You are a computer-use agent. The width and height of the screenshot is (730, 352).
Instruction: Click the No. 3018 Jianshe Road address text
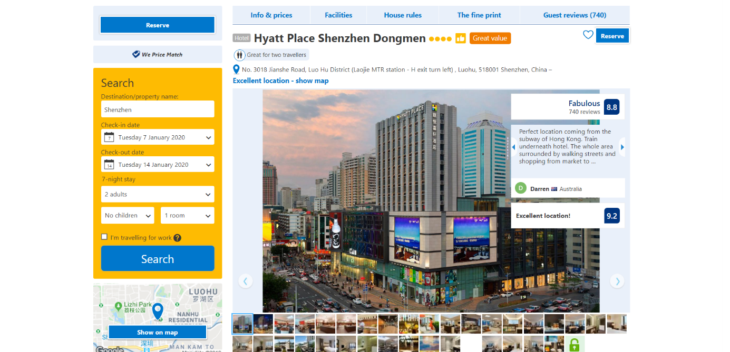pos(396,69)
